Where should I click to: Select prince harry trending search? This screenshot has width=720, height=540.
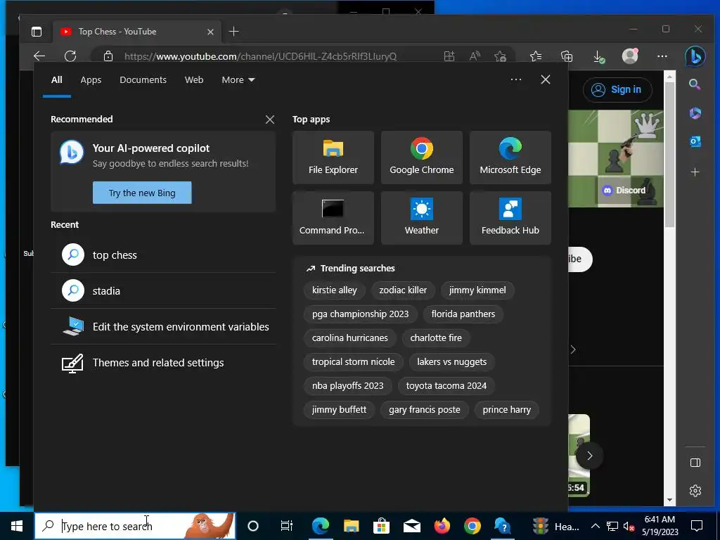[x=506, y=410]
